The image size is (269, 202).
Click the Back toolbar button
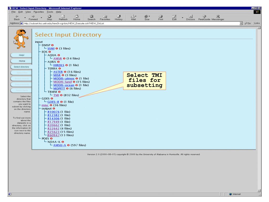(17, 18)
